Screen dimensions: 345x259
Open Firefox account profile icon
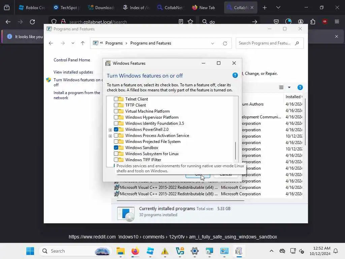301,22
